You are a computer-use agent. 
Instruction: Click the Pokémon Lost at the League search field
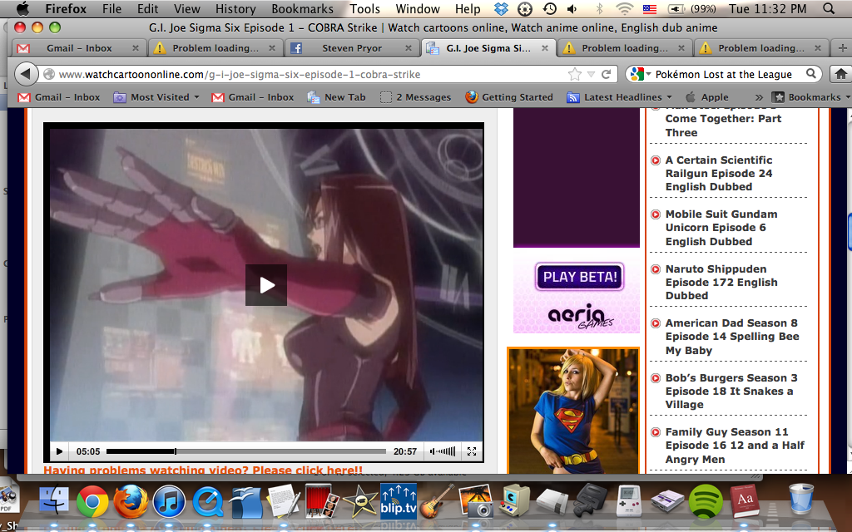point(724,74)
